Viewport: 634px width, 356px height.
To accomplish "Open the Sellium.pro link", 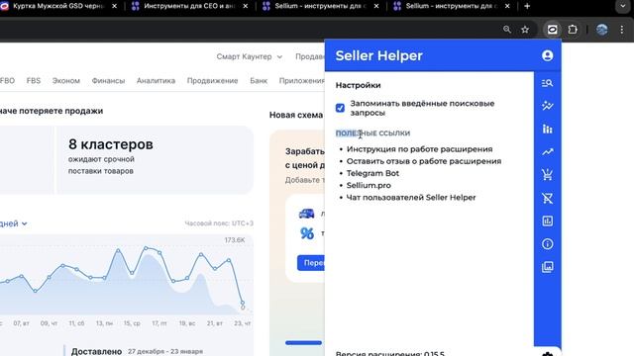I will click(x=369, y=185).
